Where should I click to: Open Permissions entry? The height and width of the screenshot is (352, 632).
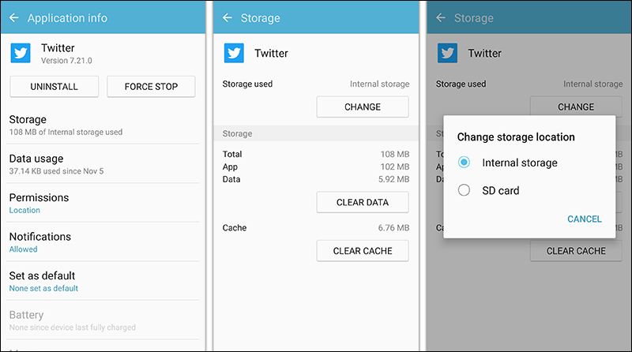[x=103, y=204]
